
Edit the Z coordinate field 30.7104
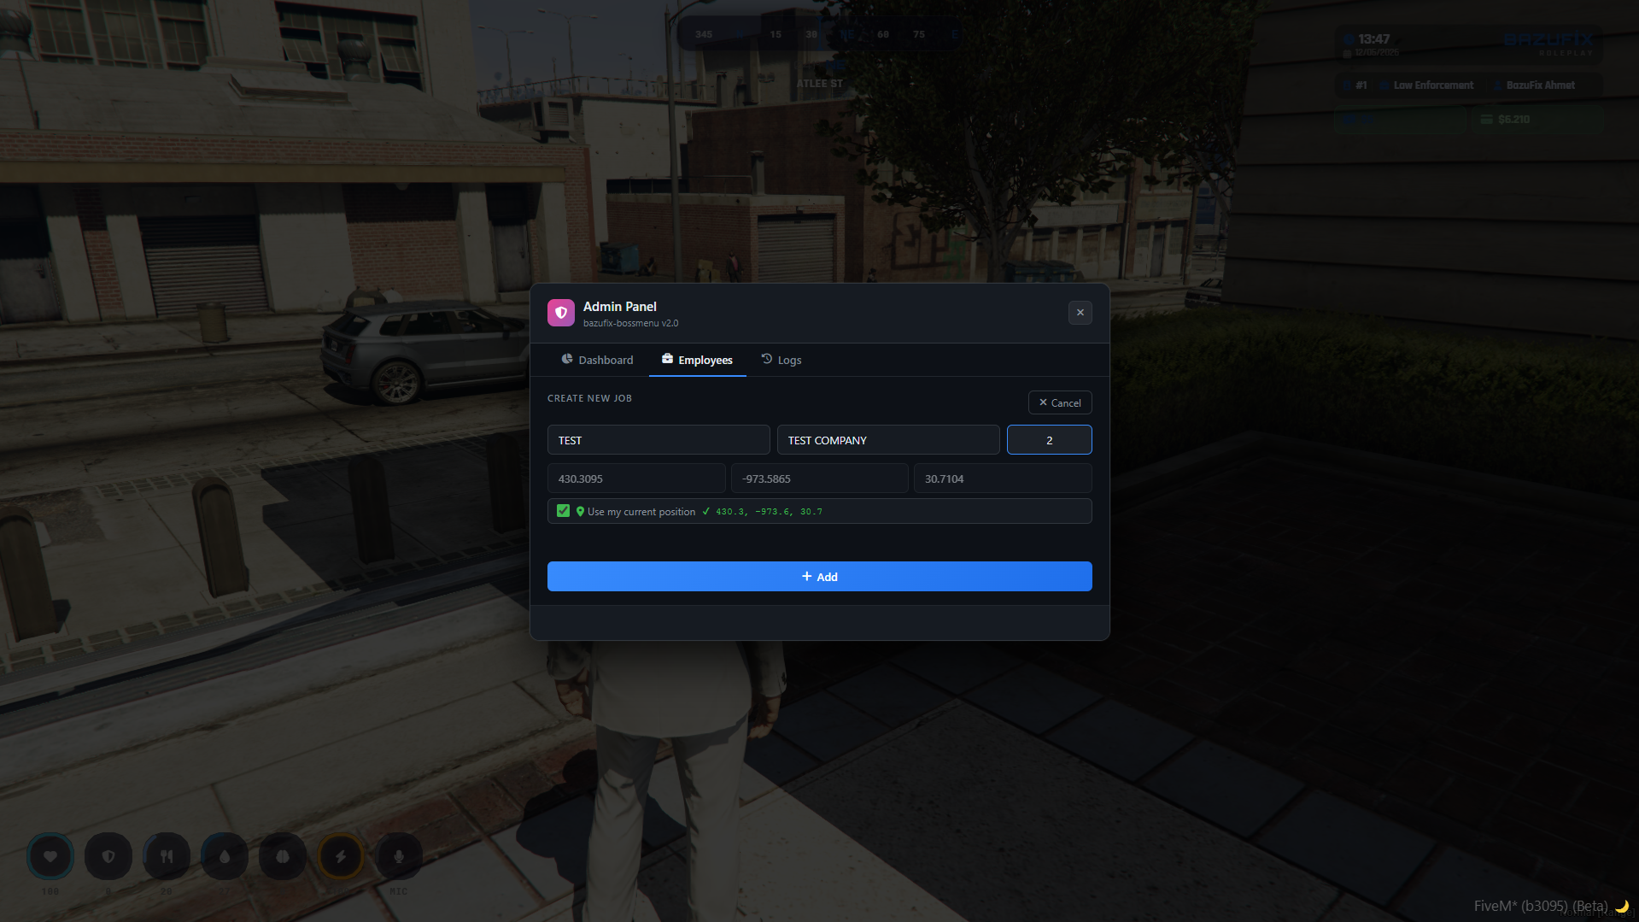tap(1003, 479)
